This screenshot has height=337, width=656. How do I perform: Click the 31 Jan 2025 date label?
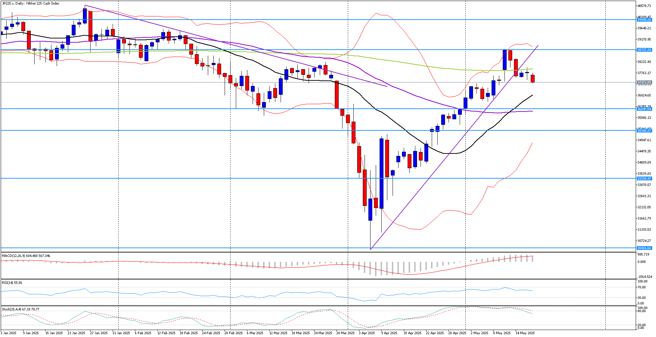click(121, 333)
